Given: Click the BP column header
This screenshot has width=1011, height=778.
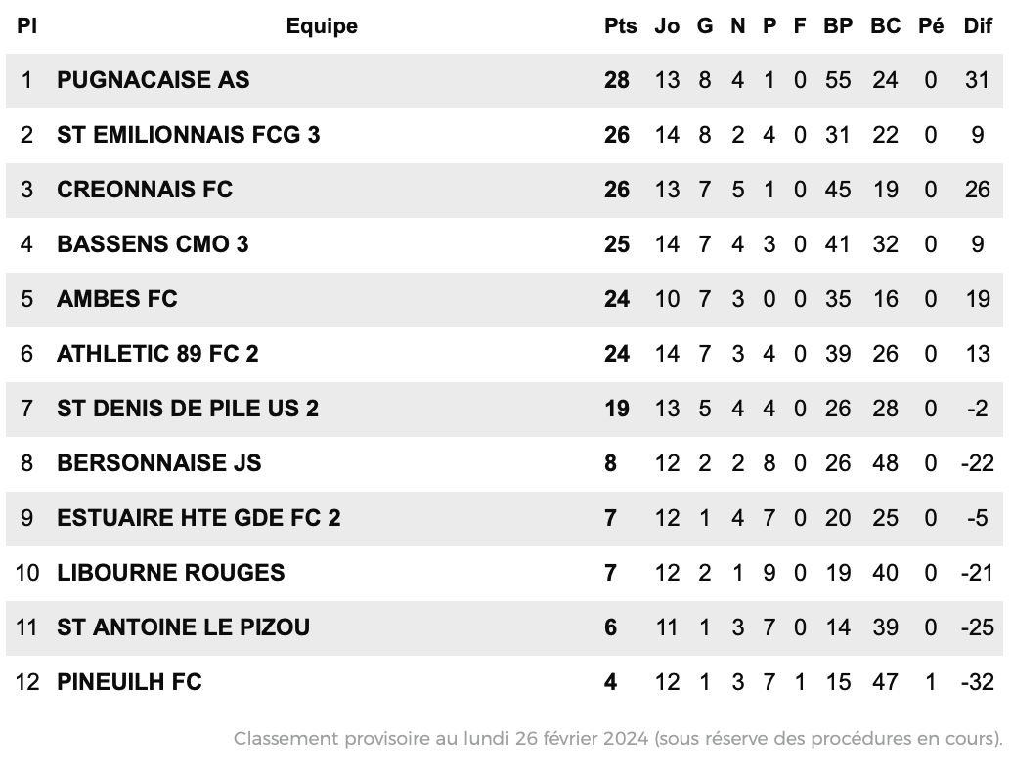Looking at the screenshot, I should pos(838,26).
